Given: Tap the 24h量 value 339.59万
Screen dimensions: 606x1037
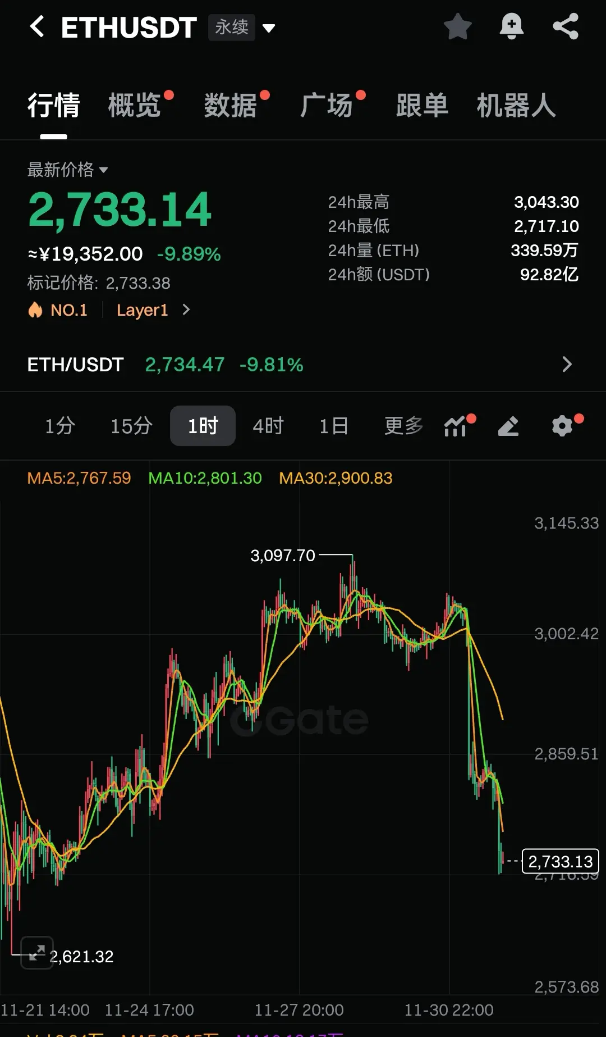Looking at the screenshot, I should coord(544,251).
